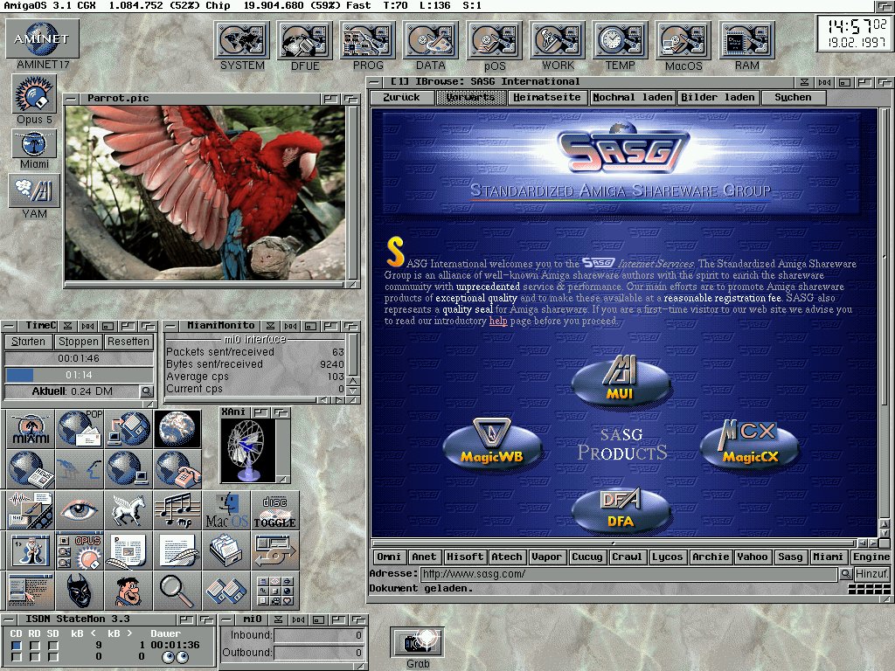Select the Pegasus horse dock icon
Viewport: 895px width, 671px height.
[128, 508]
